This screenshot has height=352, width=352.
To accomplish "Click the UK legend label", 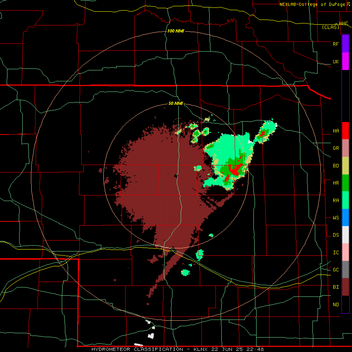I will click(x=336, y=61).
